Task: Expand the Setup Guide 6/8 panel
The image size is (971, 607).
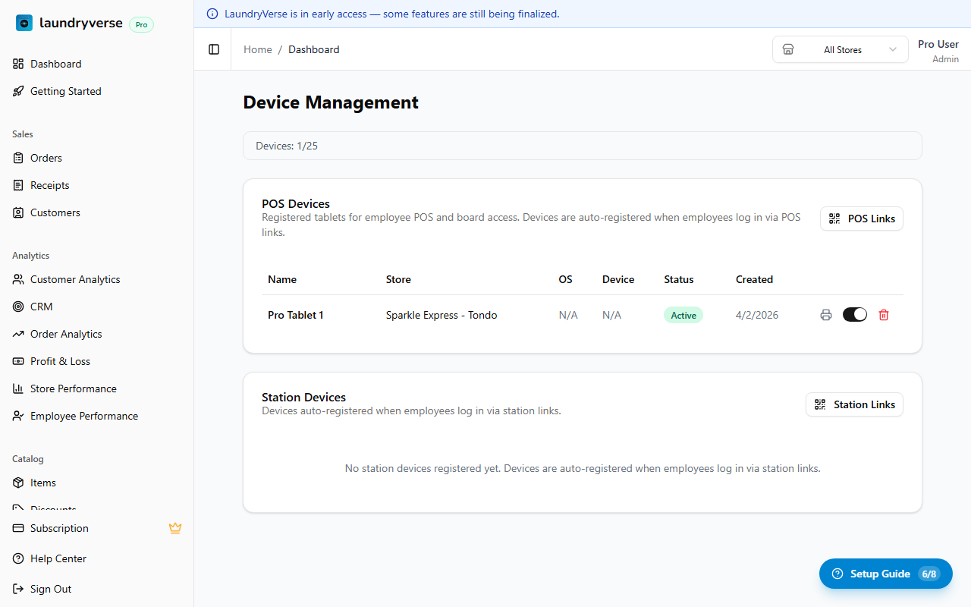Action: [885, 574]
